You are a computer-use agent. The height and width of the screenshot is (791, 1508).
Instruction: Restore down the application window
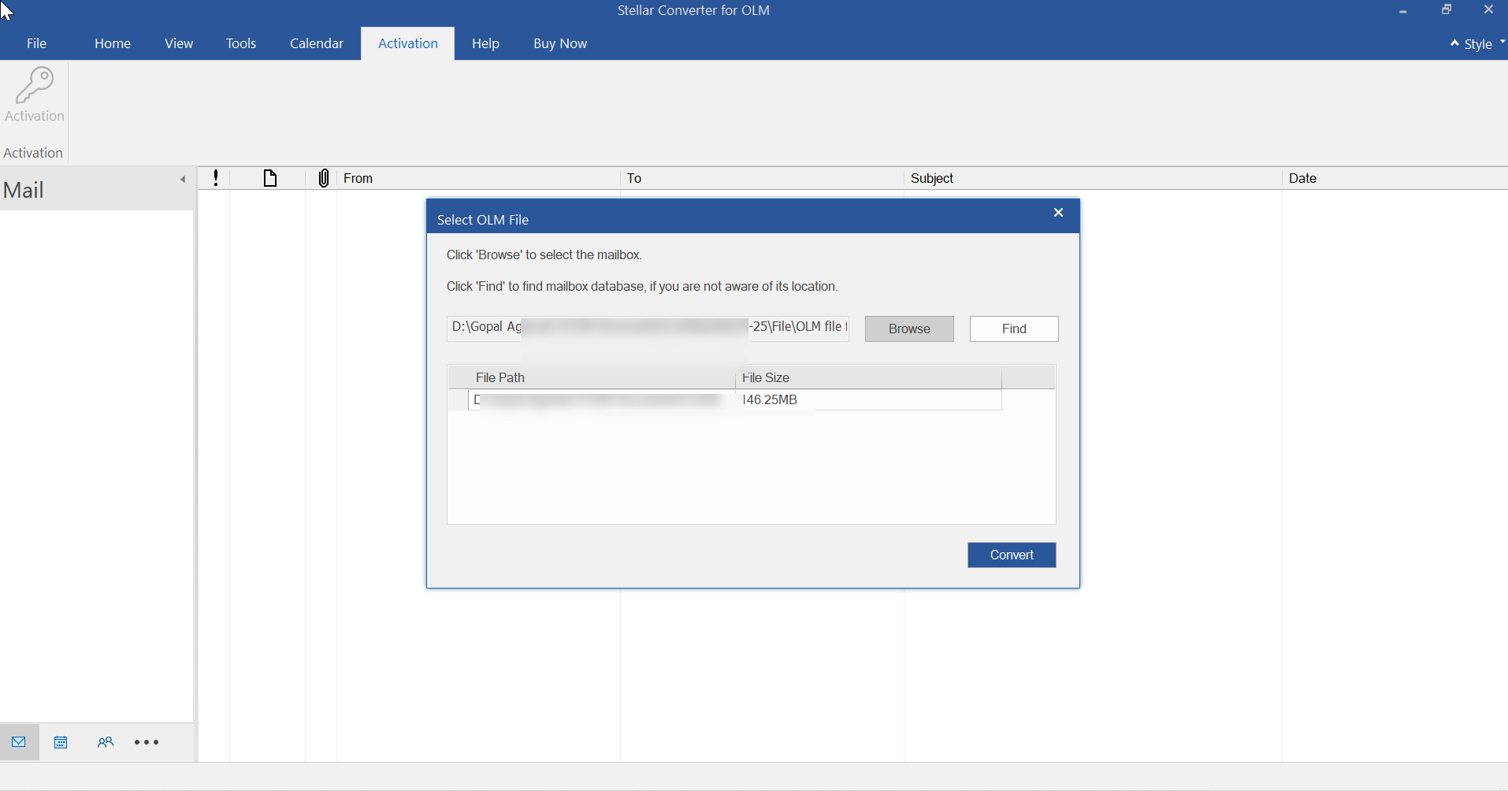(1446, 10)
